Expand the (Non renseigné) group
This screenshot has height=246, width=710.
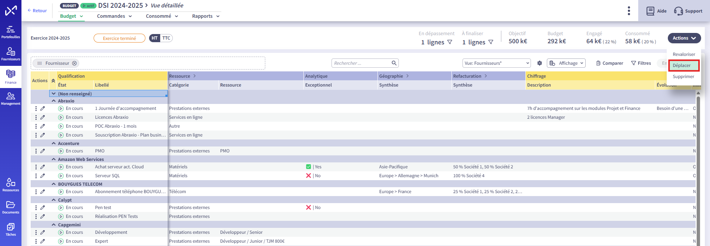click(x=54, y=94)
